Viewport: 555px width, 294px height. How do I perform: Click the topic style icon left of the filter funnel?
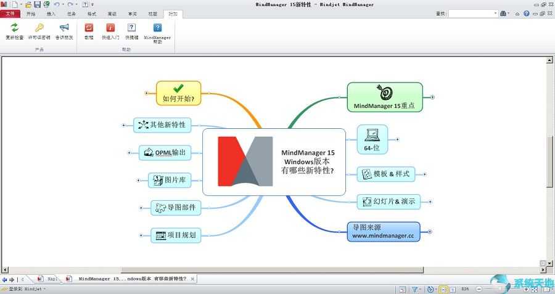tap(403, 290)
